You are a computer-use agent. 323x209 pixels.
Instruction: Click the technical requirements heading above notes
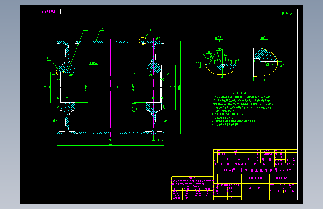[x=239, y=93]
